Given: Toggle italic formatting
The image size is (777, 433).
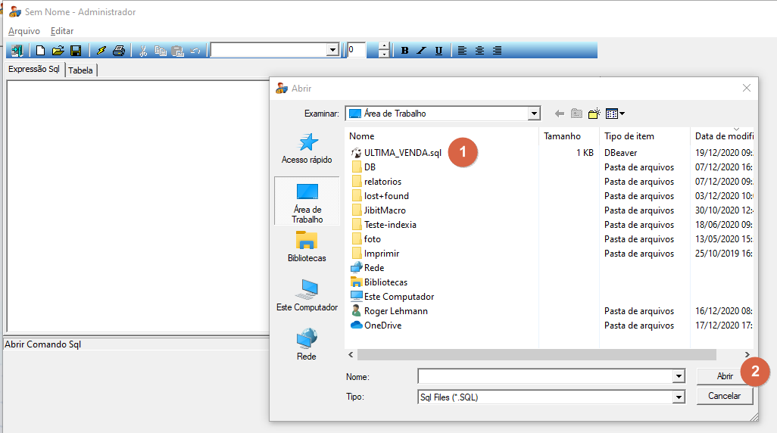Looking at the screenshot, I should pos(421,51).
